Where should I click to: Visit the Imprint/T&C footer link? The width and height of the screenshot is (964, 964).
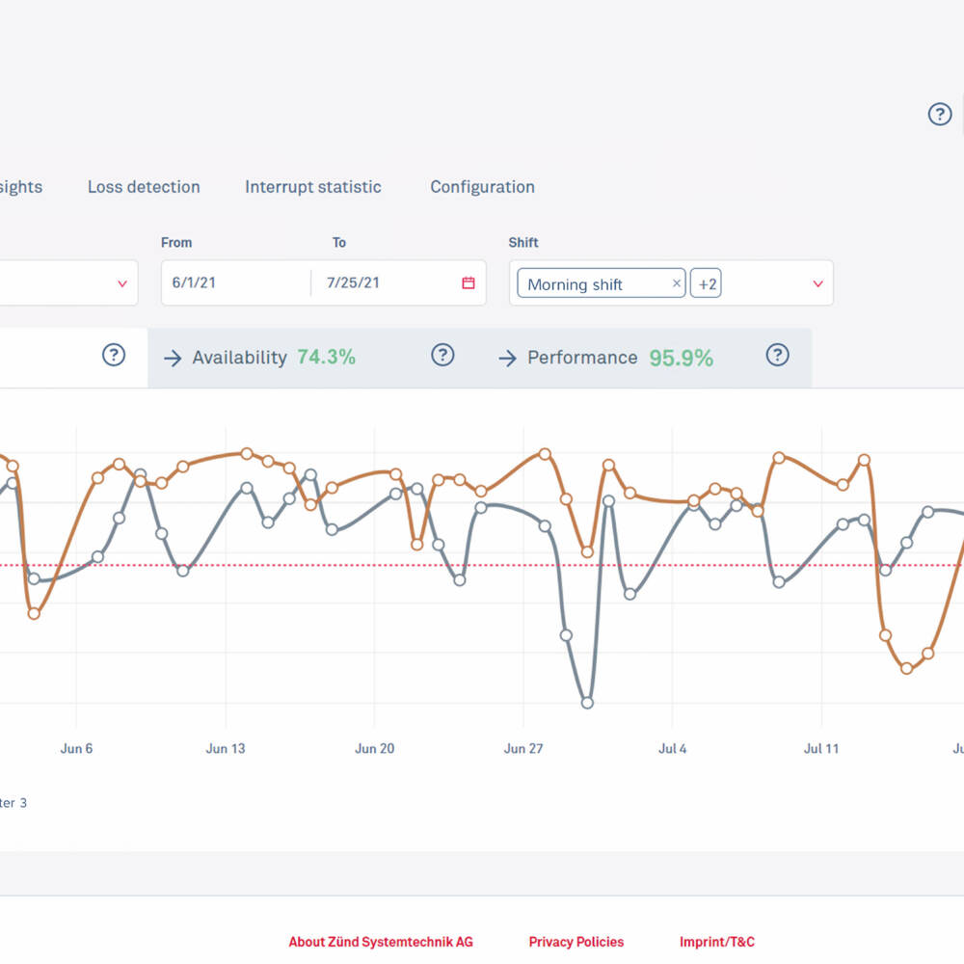(716, 942)
